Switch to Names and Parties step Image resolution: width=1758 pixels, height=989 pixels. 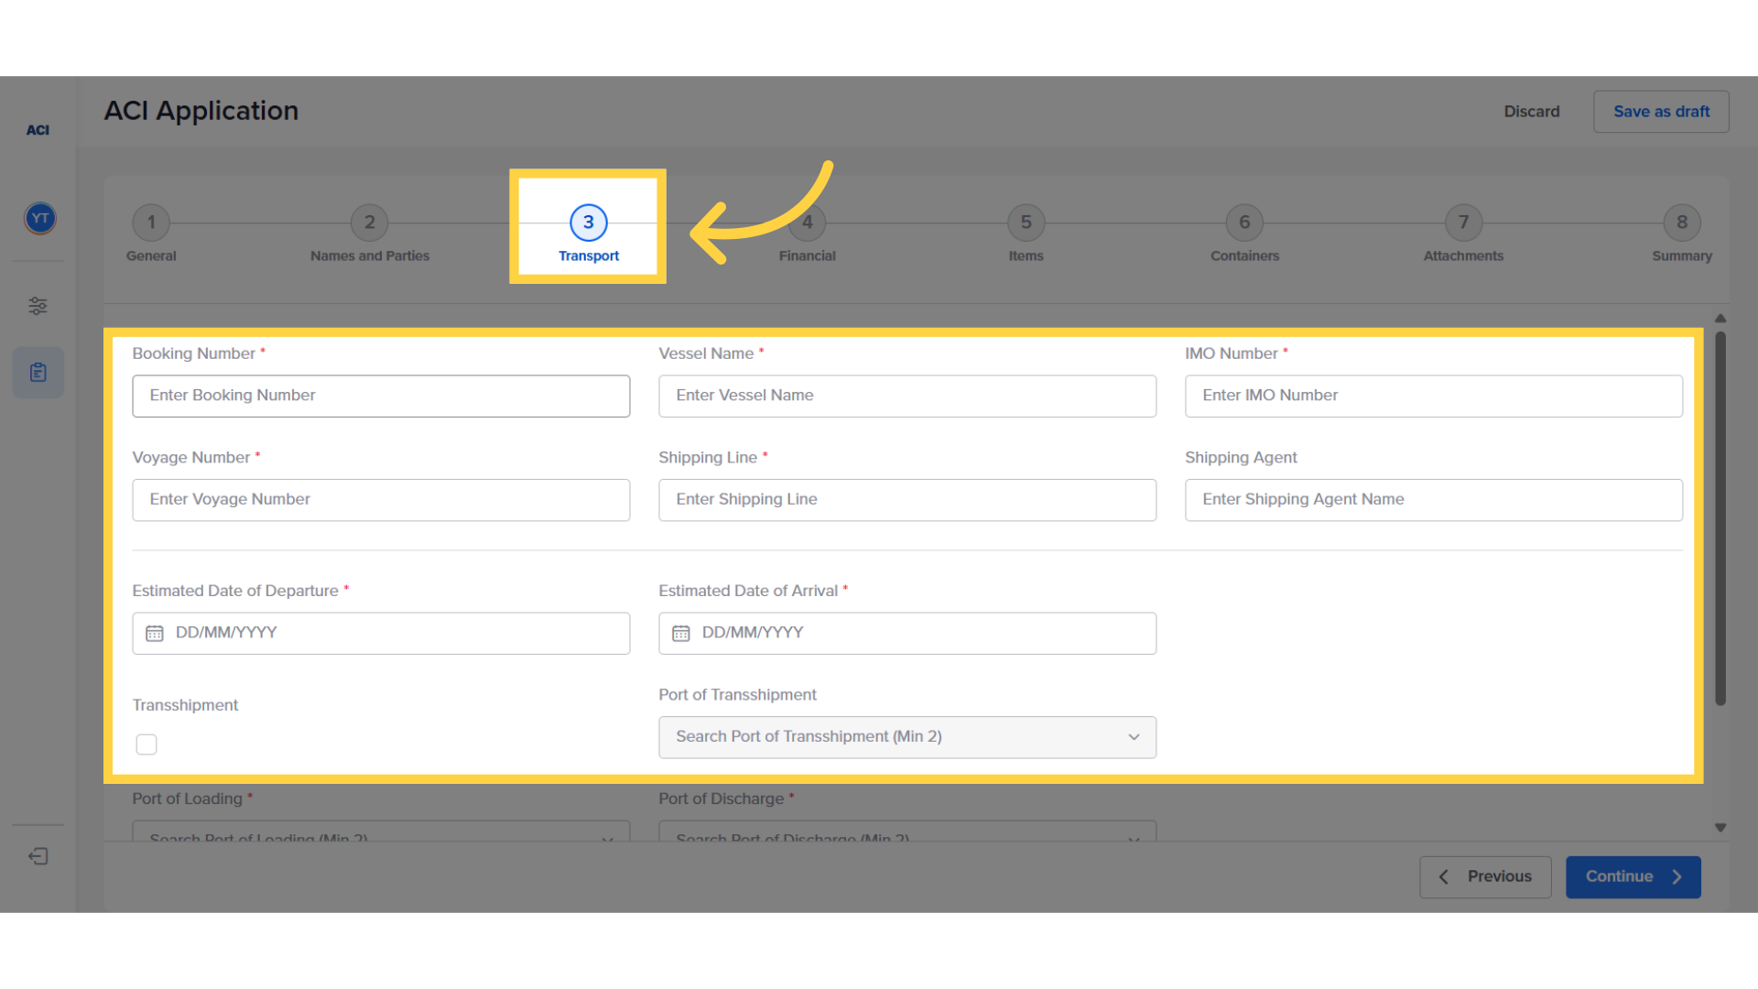369,223
